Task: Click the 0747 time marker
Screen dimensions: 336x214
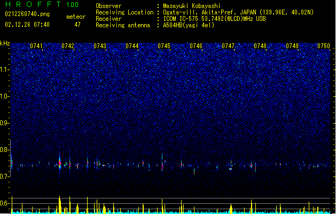Action: (228, 46)
